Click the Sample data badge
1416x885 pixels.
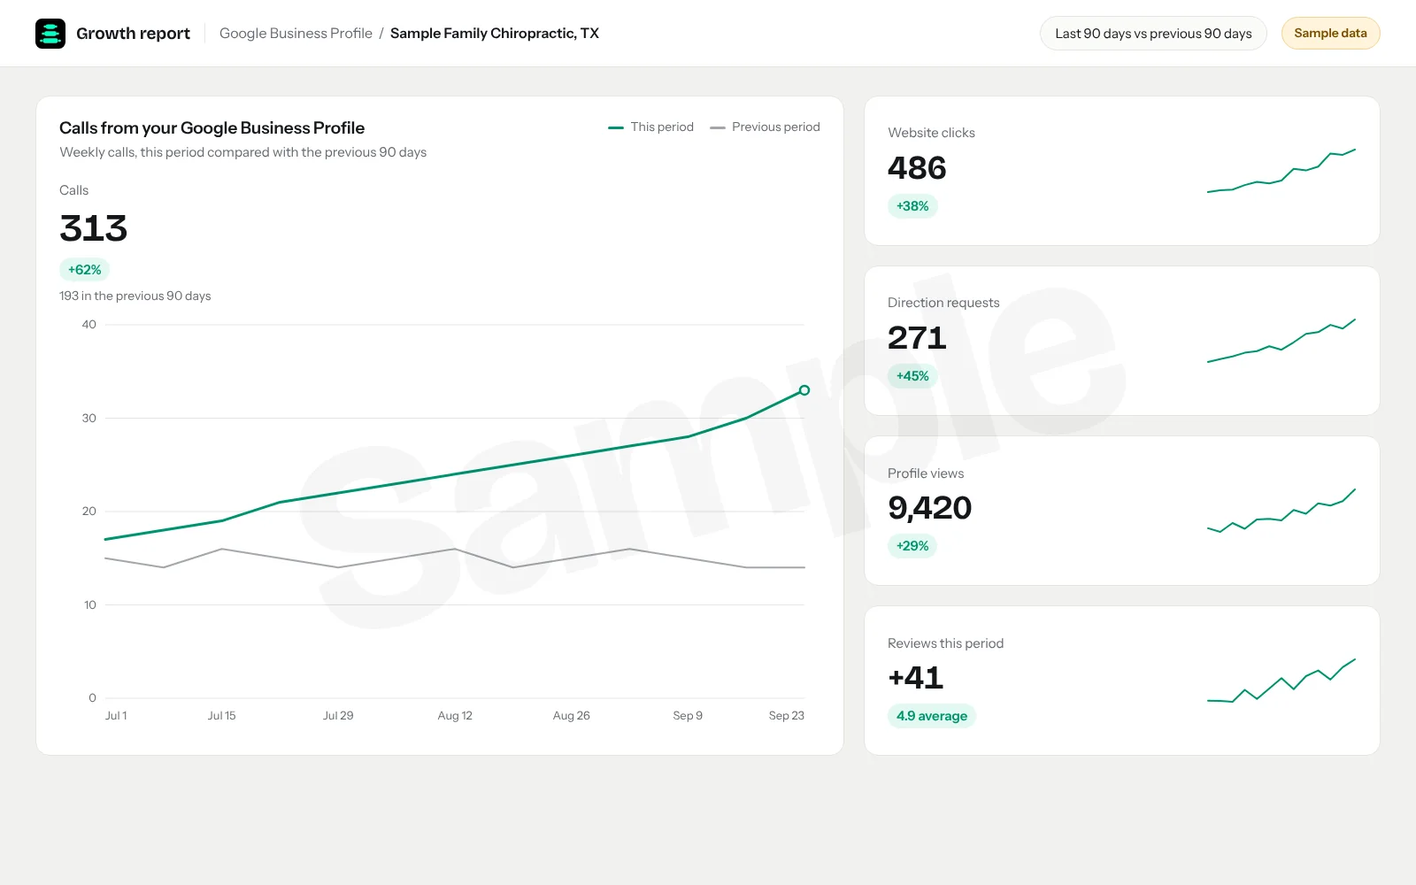[1330, 34]
